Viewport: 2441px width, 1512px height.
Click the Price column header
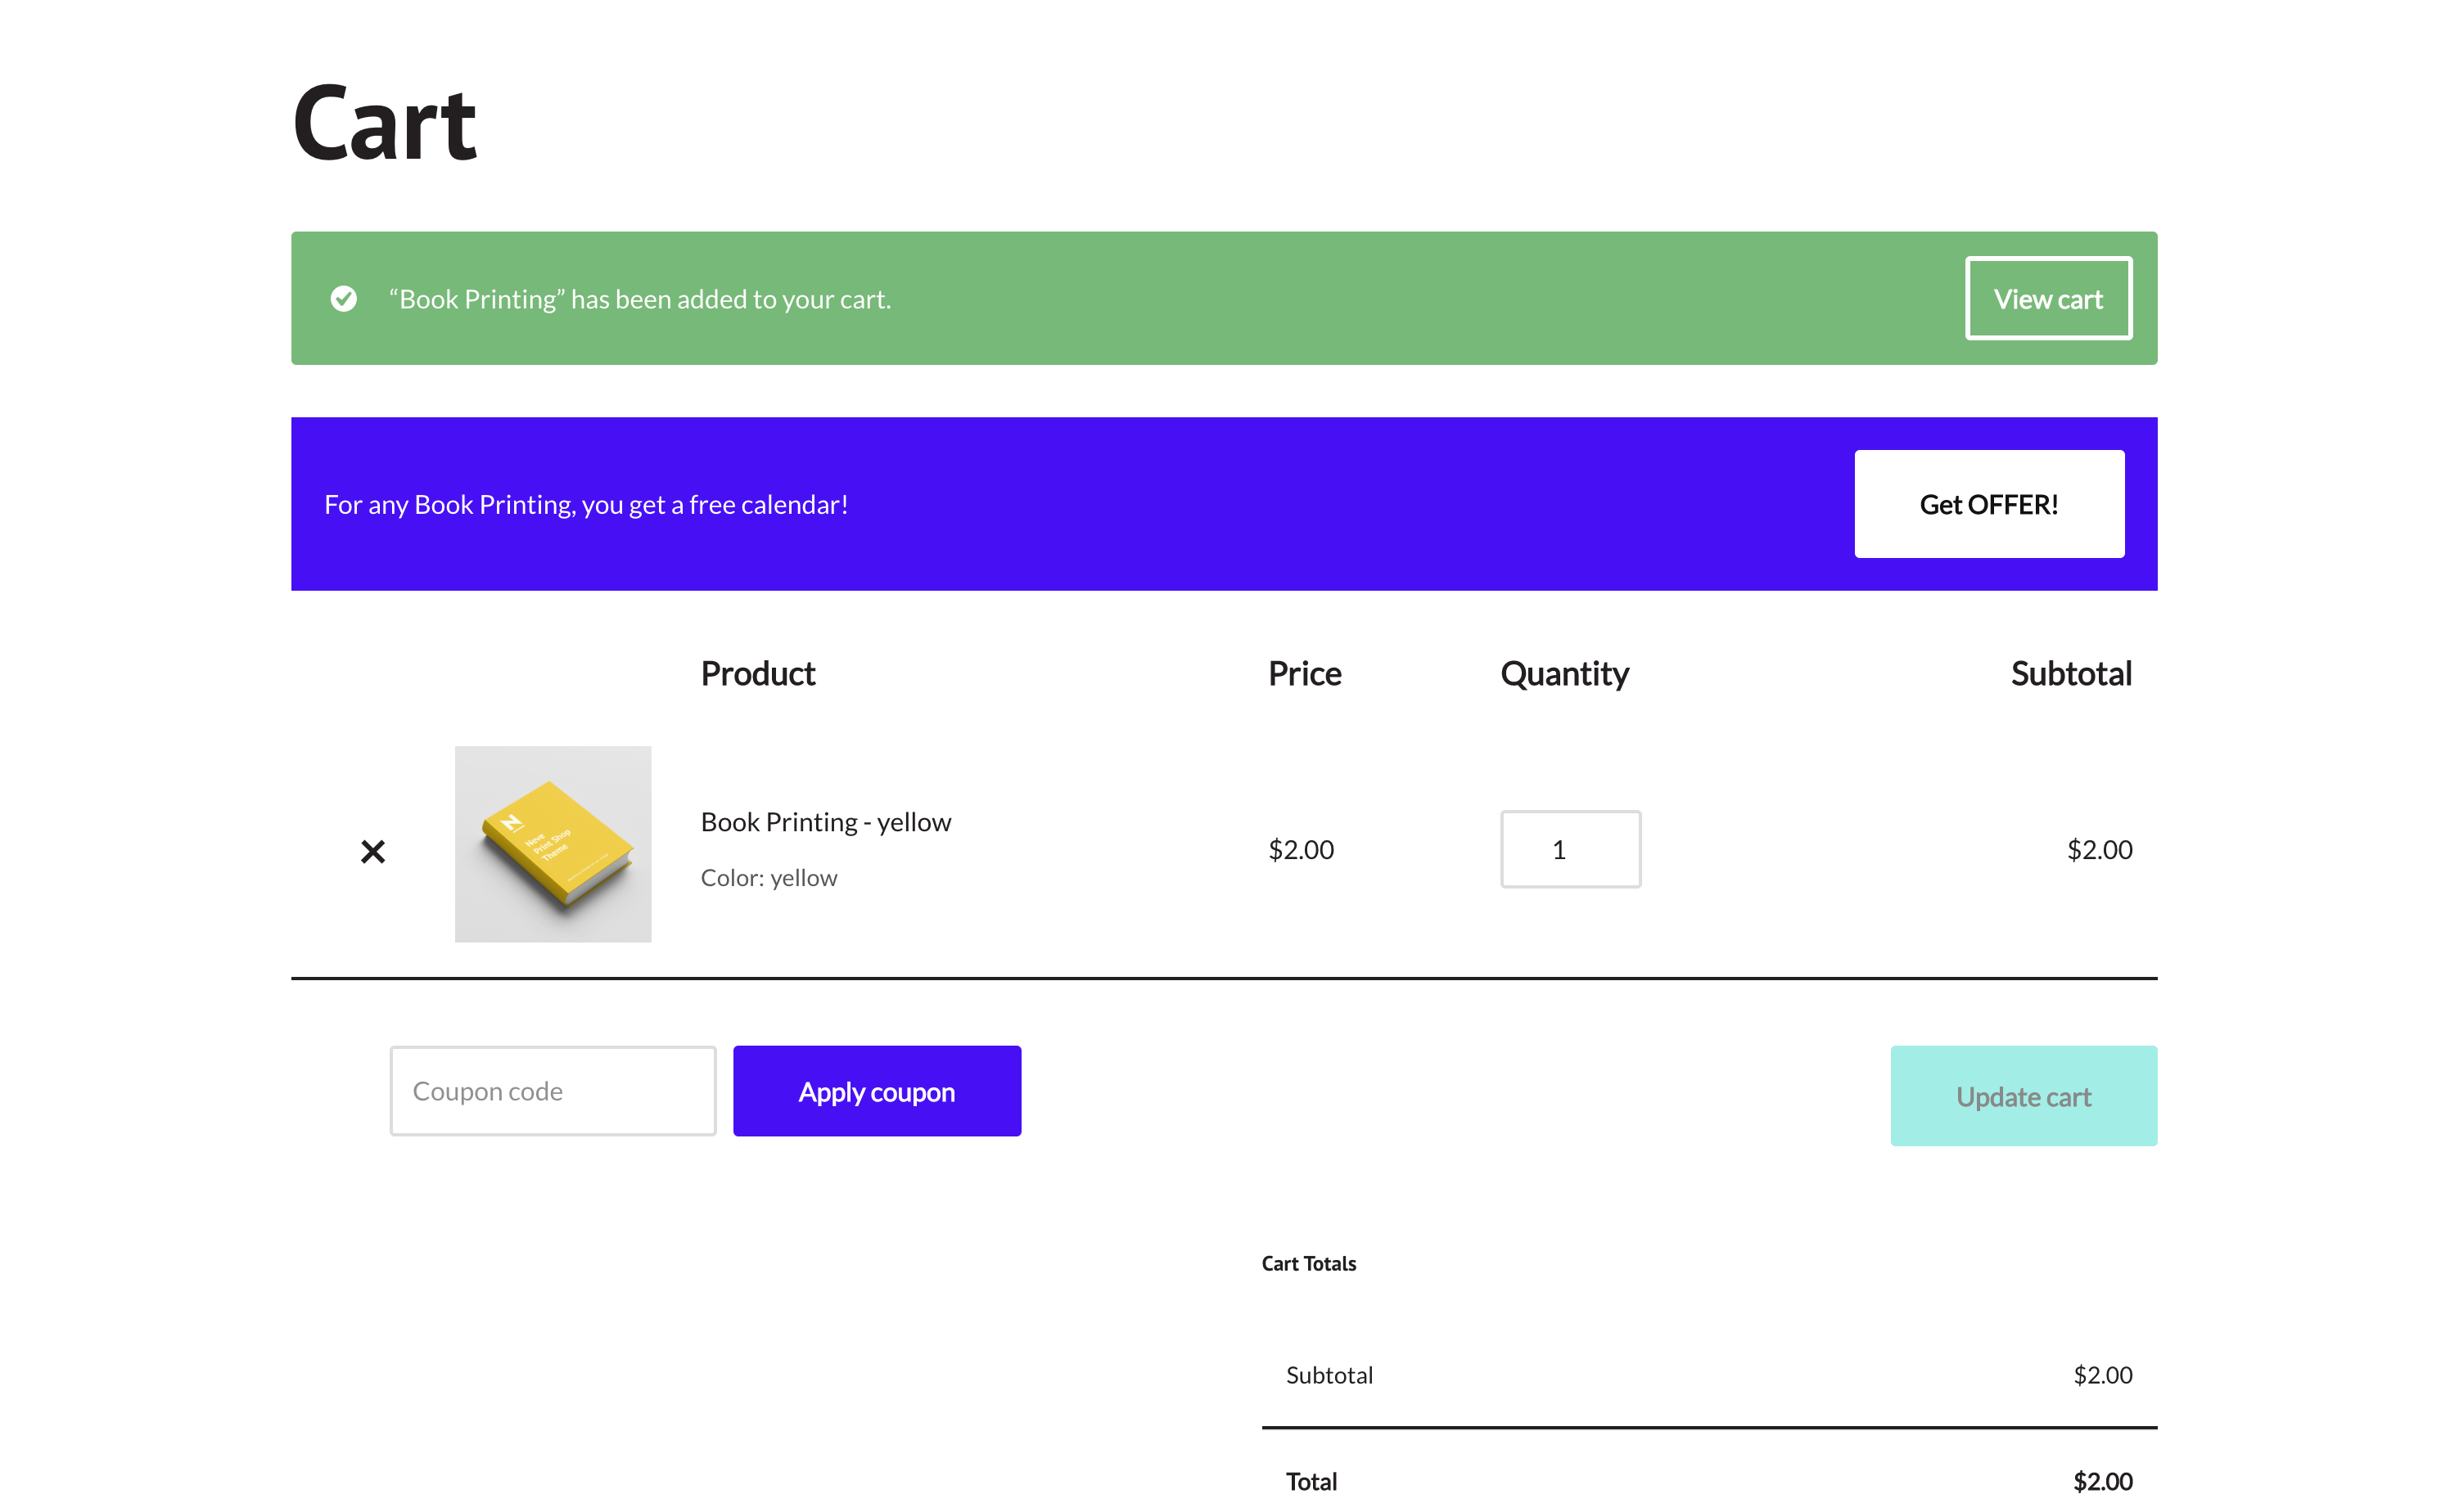(1303, 674)
